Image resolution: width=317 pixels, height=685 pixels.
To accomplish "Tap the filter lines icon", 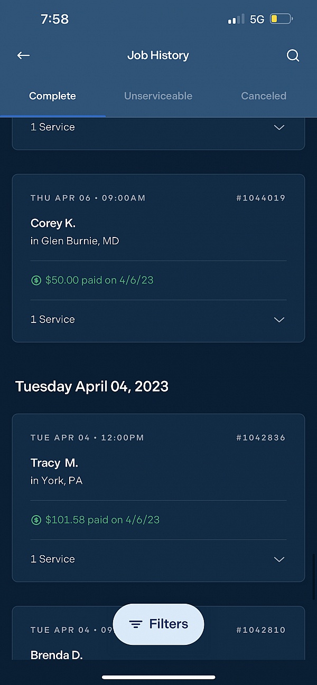I will 136,624.
